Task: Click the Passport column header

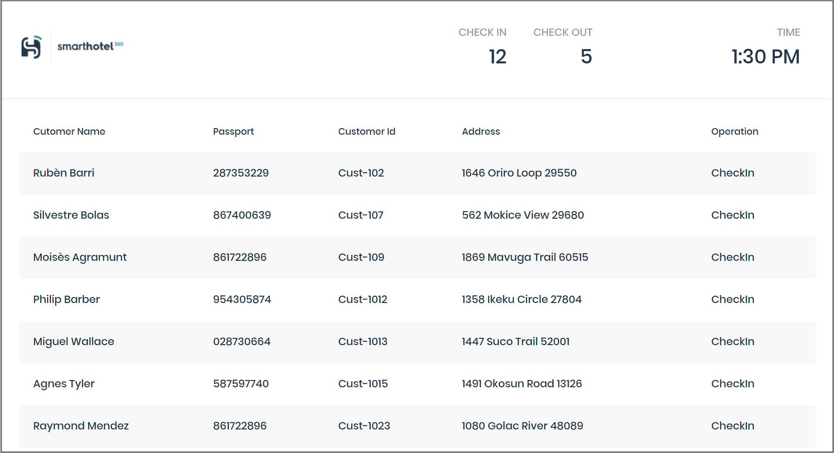Action: [233, 131]
